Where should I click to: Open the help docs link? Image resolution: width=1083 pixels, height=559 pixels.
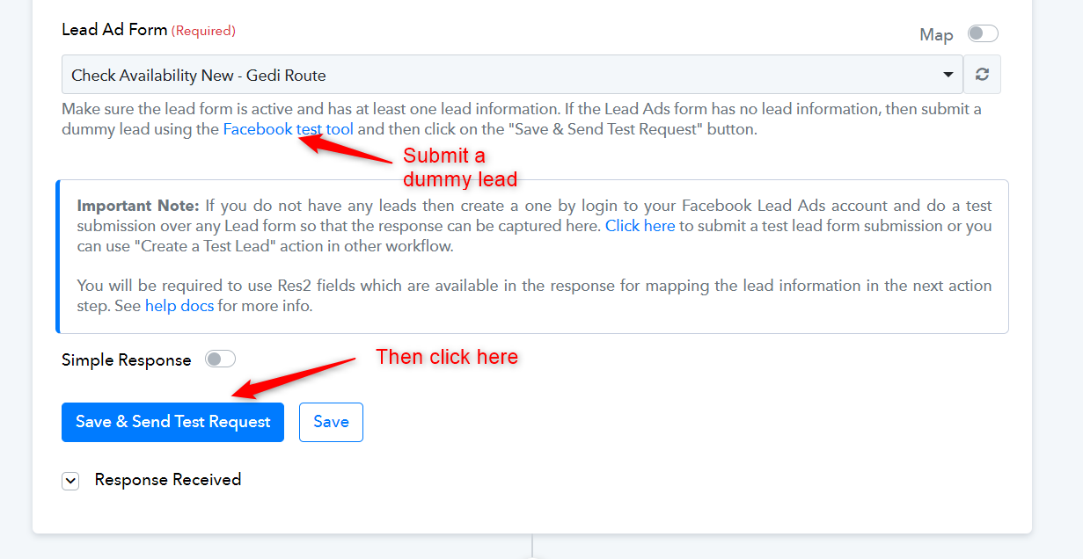[179, 307]
